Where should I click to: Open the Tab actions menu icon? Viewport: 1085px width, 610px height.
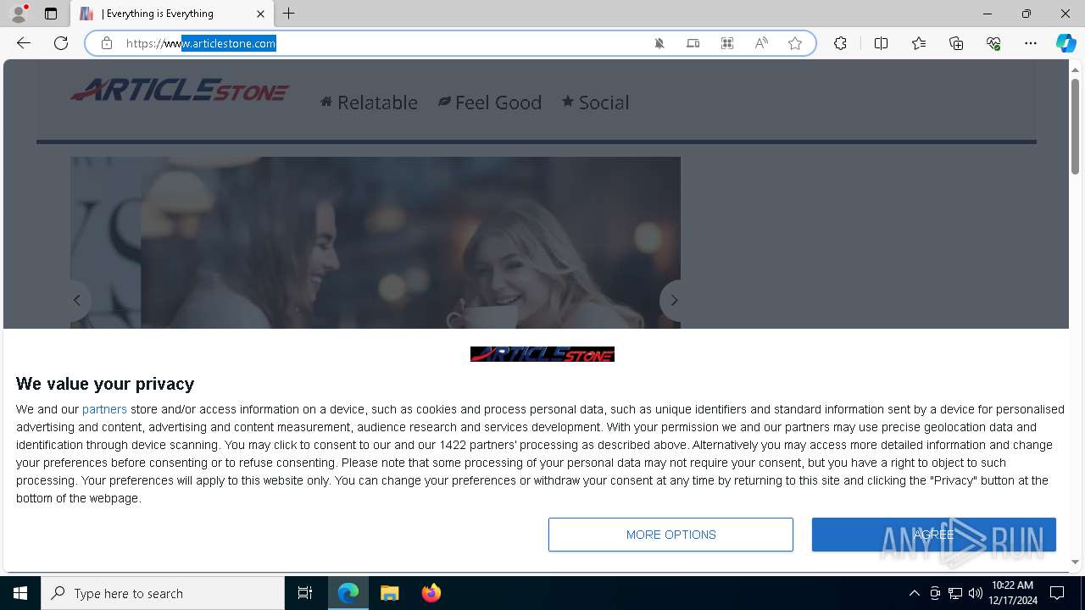pos(51,14)
